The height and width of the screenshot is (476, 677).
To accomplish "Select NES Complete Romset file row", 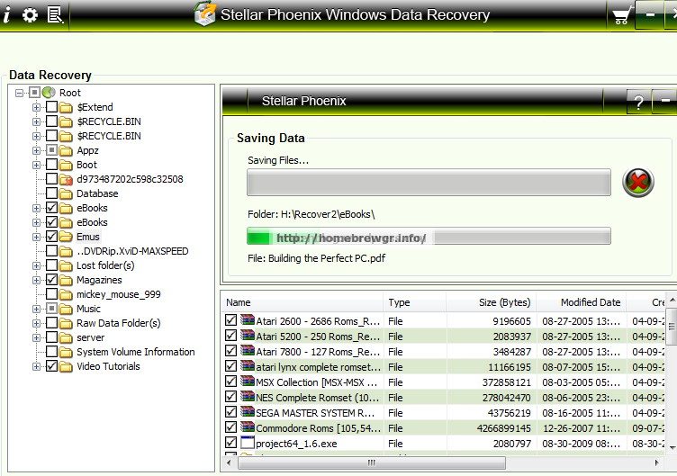I will pyautogui.click(x=444, y=398).
